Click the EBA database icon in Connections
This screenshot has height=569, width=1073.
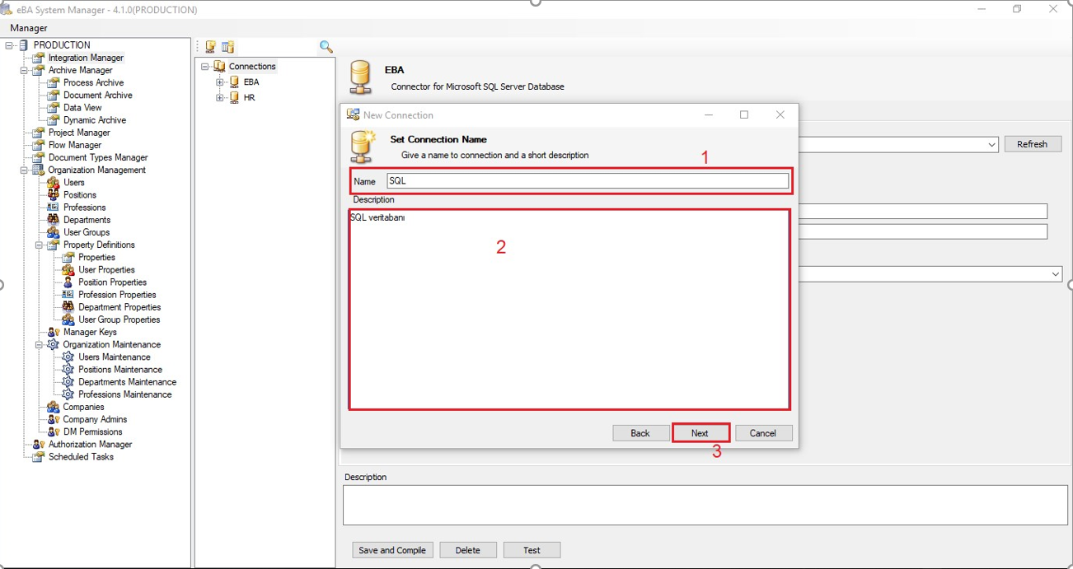pos(235,82)
